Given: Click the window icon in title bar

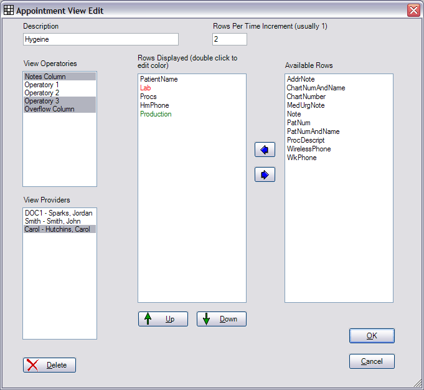Looking at the screenshot, I should [9, 11].
